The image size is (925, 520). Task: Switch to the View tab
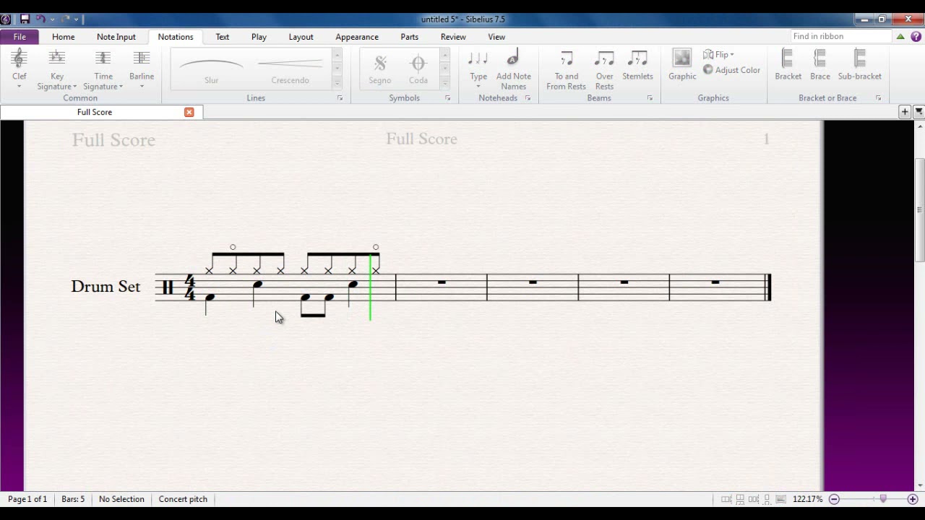(x=496, y=37)
